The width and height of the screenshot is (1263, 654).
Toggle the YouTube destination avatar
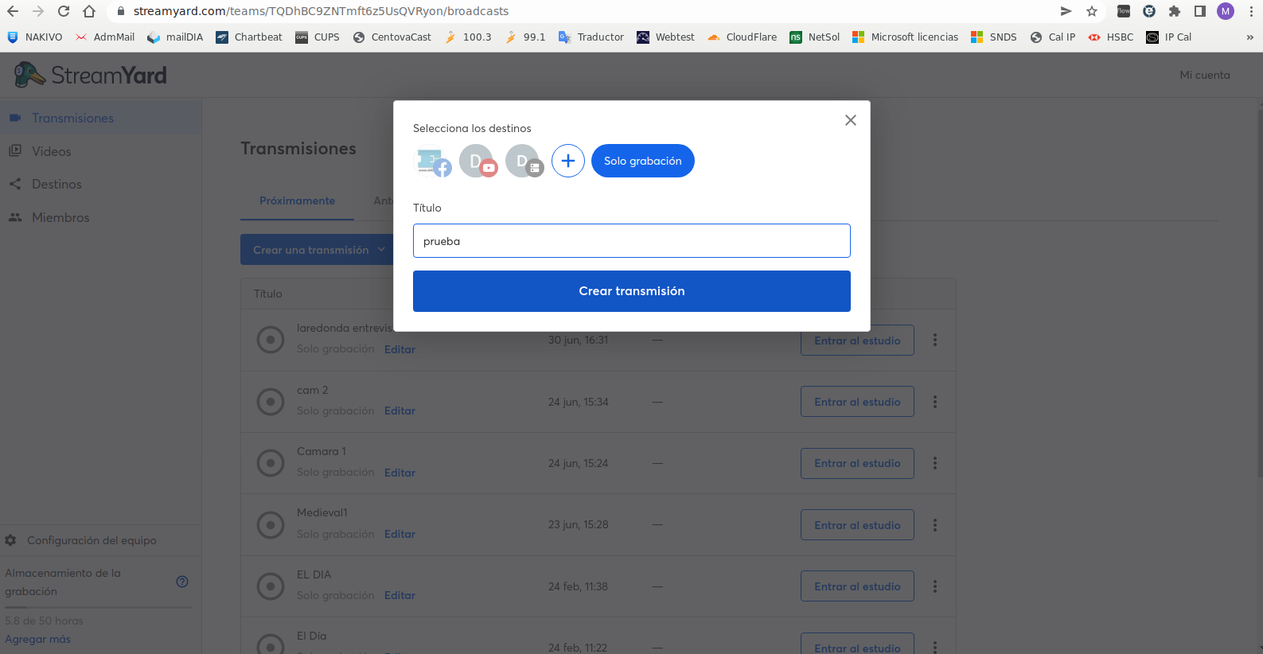click(x=478, y=161)
